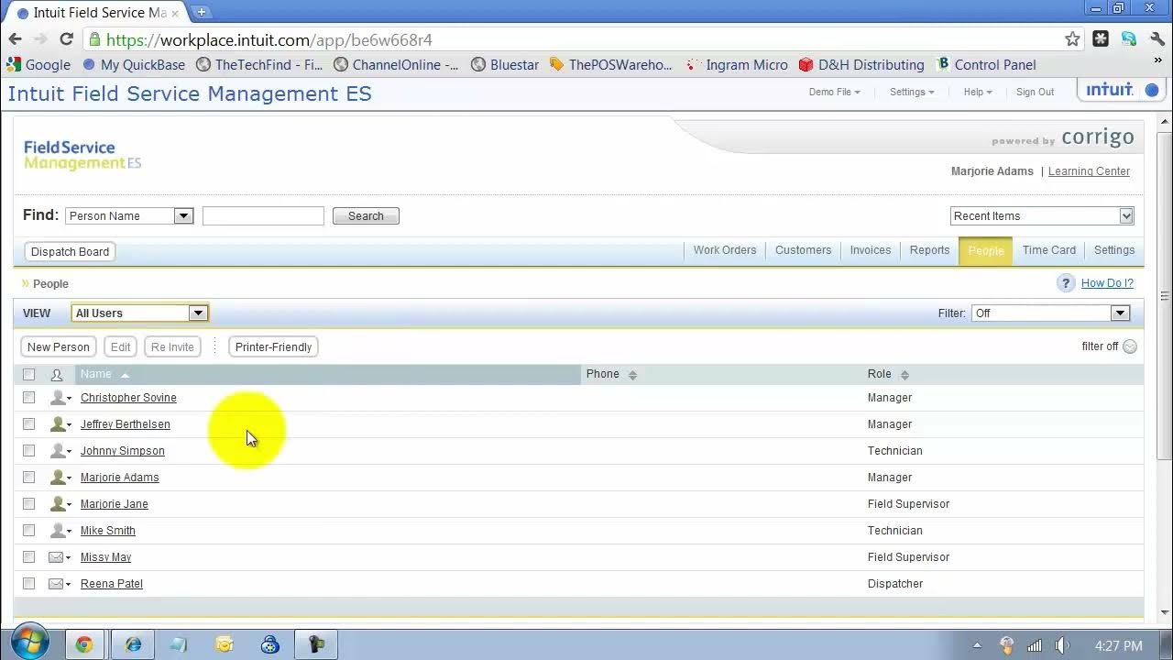Expand the Help dropdown menu
The width and height of the screenshot is (1173, 660).
click(977, 92)
